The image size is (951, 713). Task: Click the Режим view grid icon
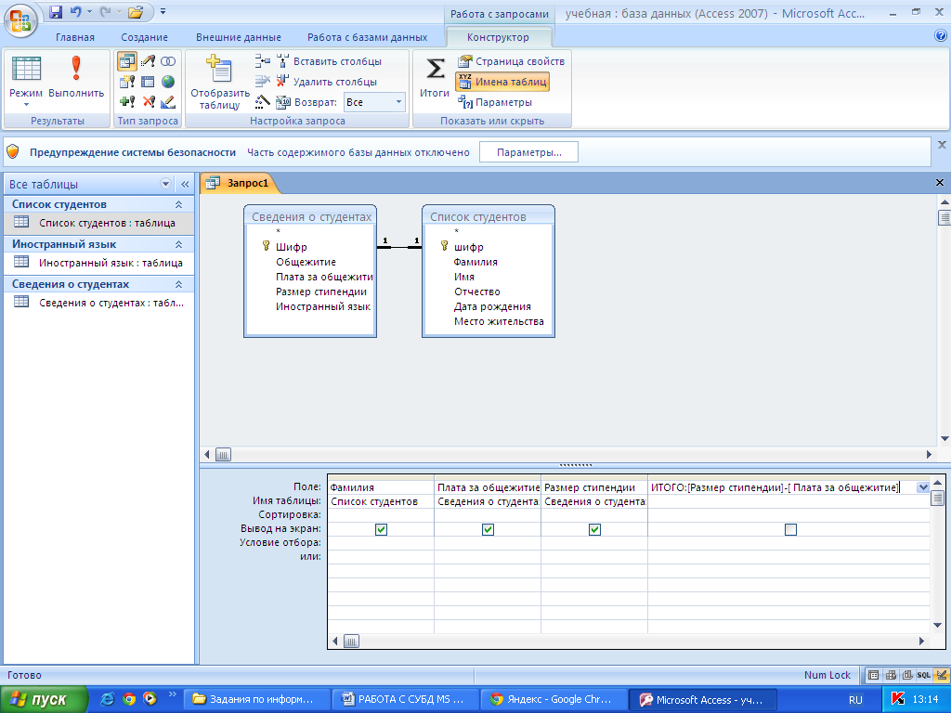26,69
